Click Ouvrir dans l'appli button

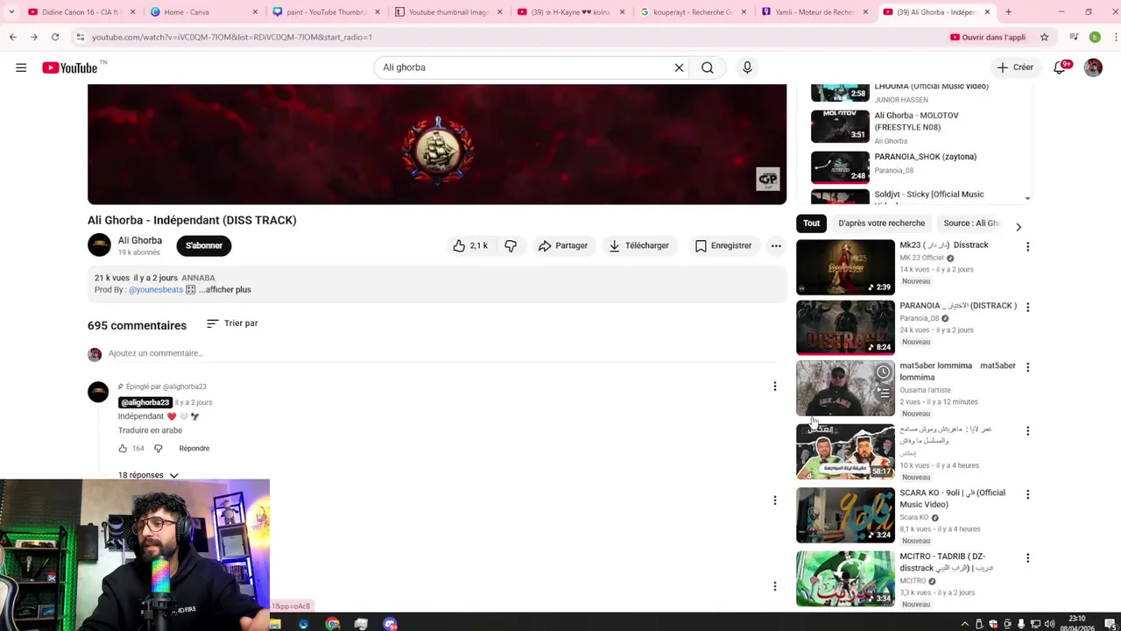tap(988, 37)
